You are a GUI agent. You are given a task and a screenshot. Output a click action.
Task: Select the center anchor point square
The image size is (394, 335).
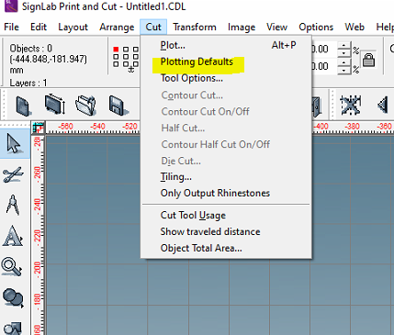[x=126, y=57]
